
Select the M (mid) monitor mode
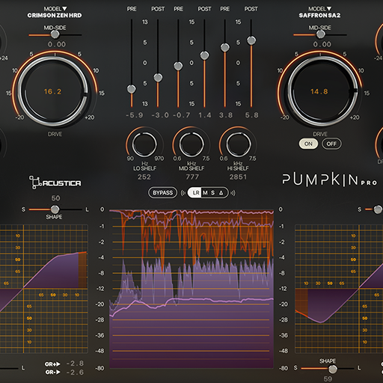click(205, 193)
